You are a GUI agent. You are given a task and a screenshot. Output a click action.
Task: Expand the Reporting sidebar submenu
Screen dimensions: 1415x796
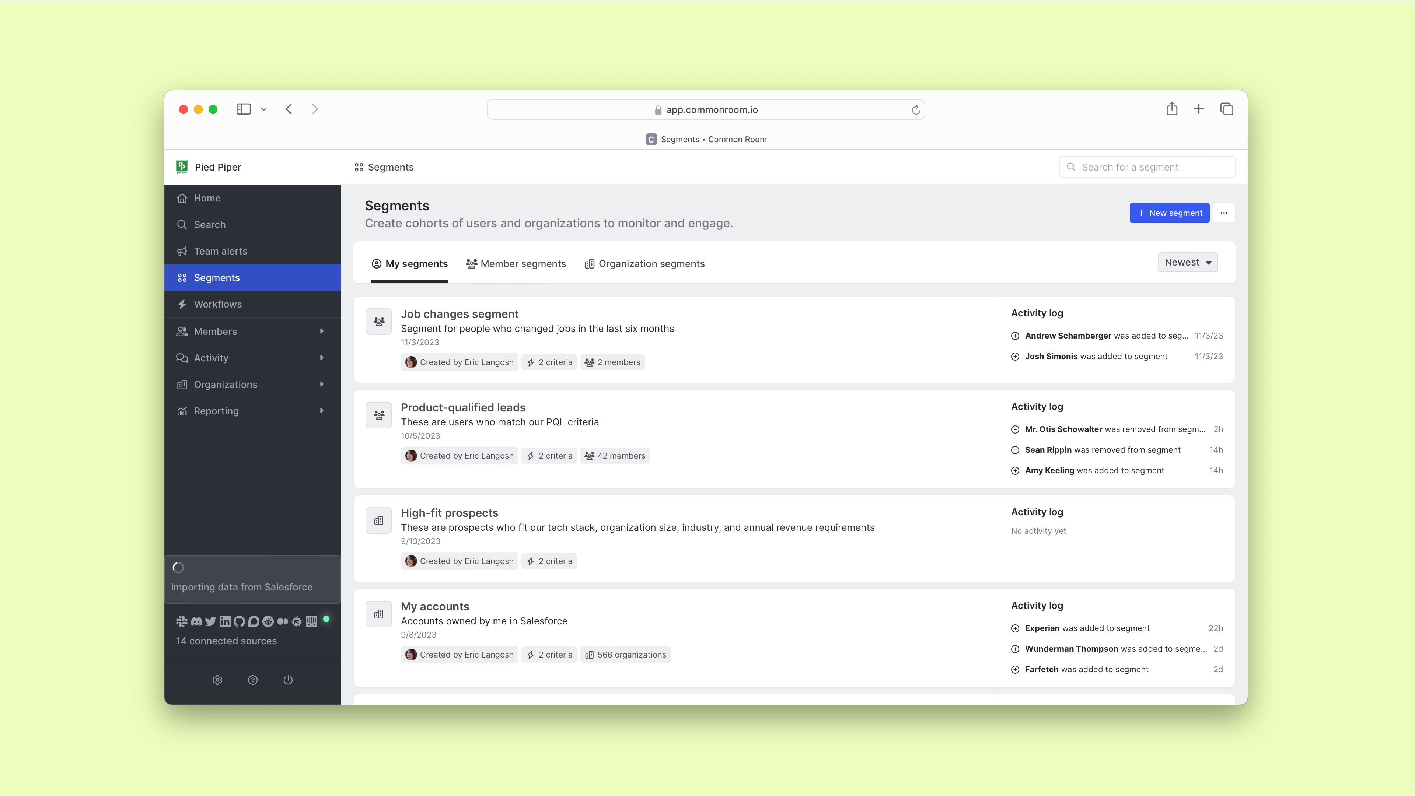click(x=322, y=411)
